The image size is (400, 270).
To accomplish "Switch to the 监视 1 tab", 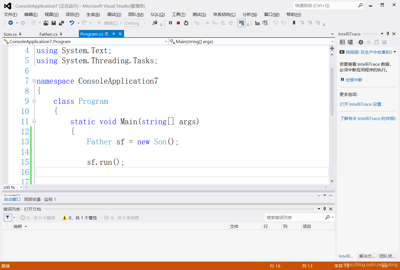I will click(x=50, y=199).
